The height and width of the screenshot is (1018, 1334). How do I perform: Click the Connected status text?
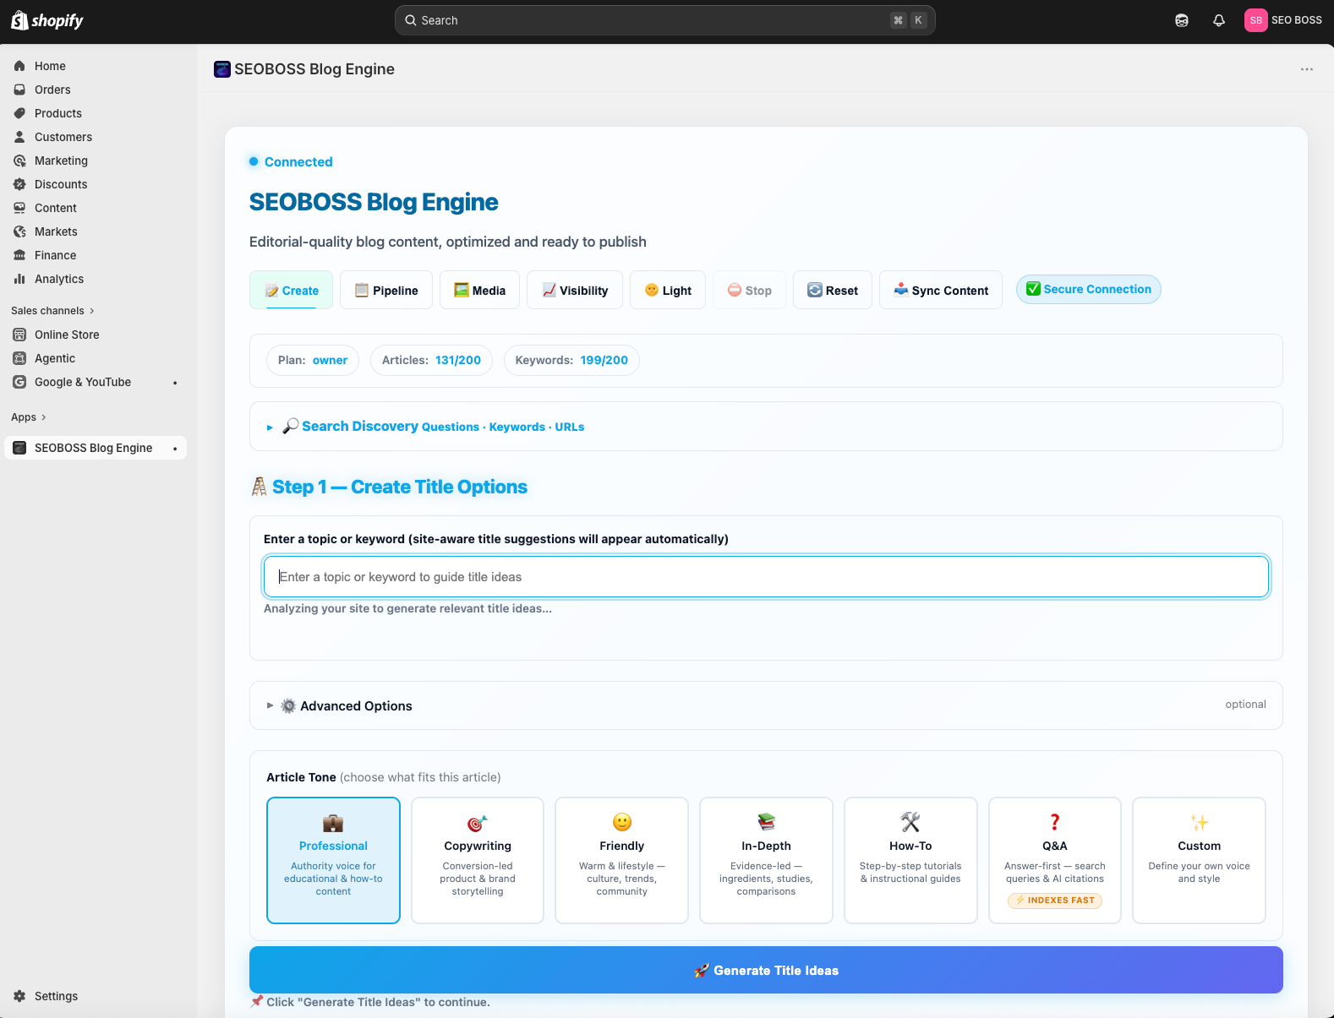[x=298, y=161]
